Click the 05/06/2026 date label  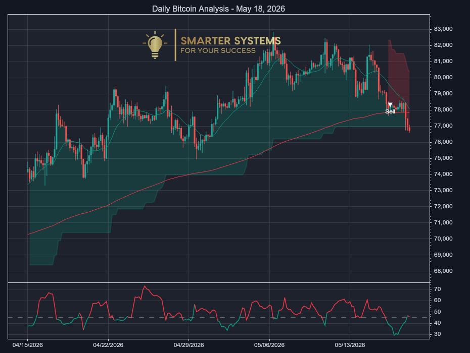269,345
